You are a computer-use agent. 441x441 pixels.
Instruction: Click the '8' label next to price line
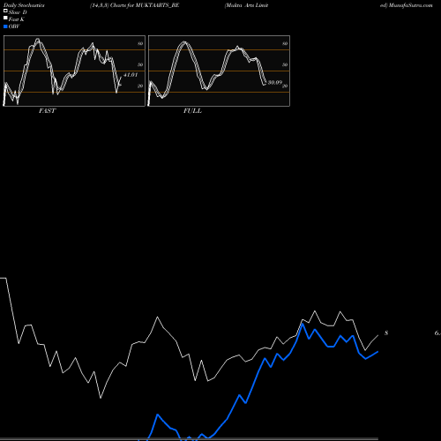tap(386, 333)
